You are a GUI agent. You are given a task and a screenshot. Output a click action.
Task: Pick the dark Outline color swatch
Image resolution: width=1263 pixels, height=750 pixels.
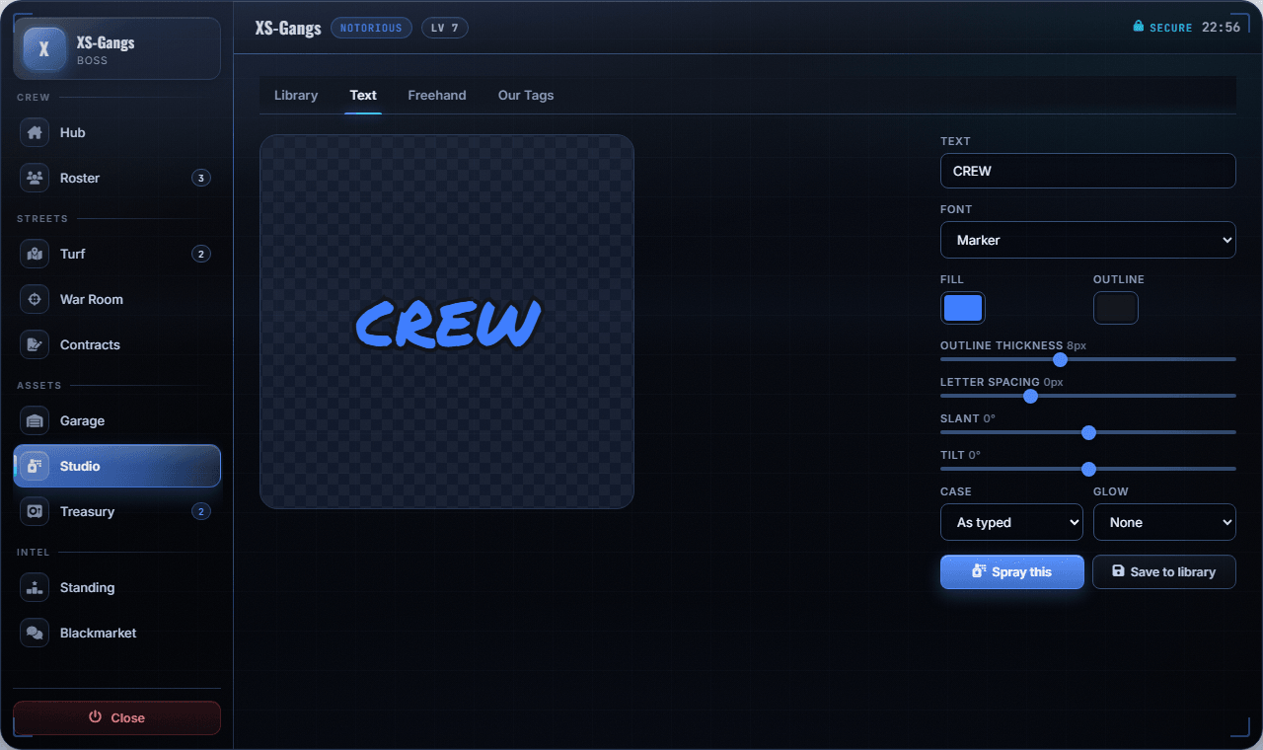tap(1116, 308)
